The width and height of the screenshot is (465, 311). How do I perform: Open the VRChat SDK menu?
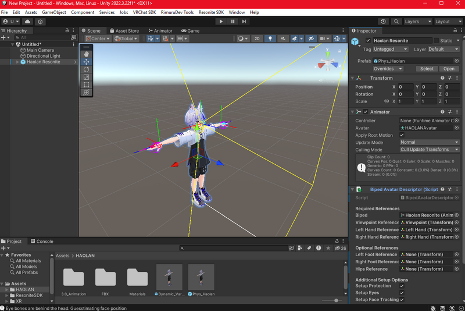(x=144, y=12)
